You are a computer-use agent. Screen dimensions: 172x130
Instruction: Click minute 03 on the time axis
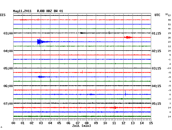[41, 123]
